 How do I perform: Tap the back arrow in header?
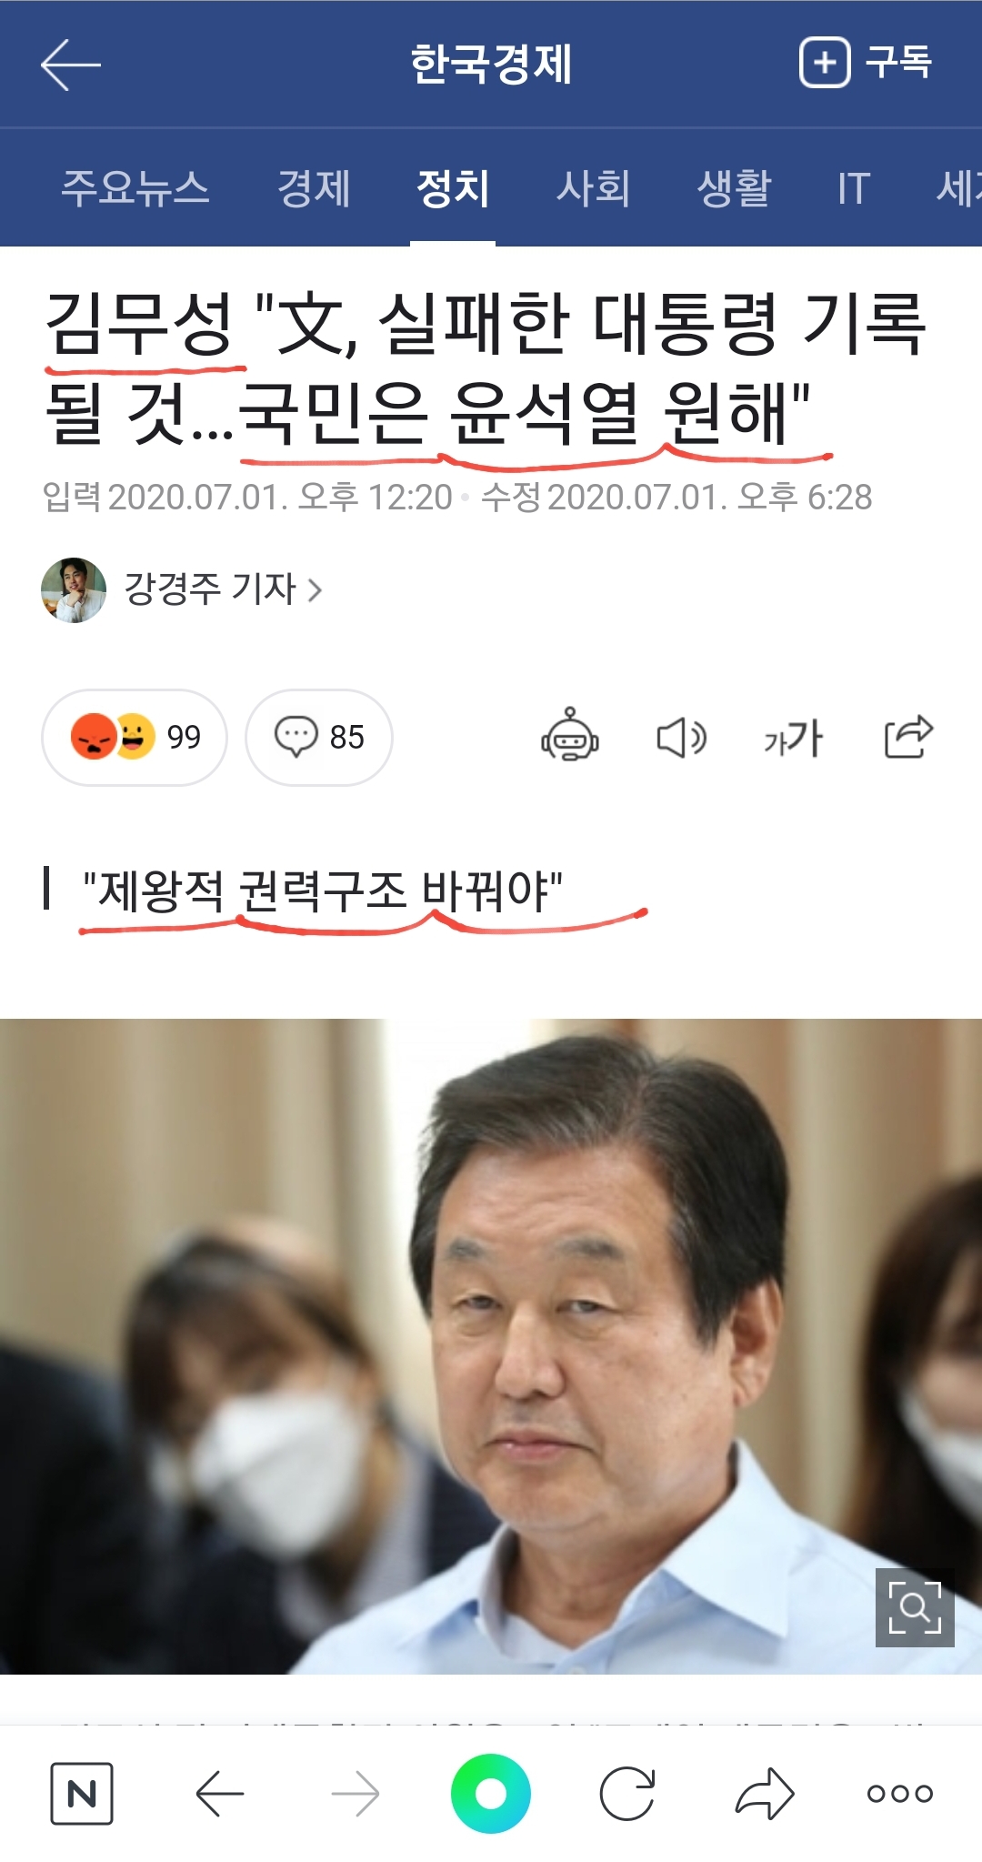70,65
